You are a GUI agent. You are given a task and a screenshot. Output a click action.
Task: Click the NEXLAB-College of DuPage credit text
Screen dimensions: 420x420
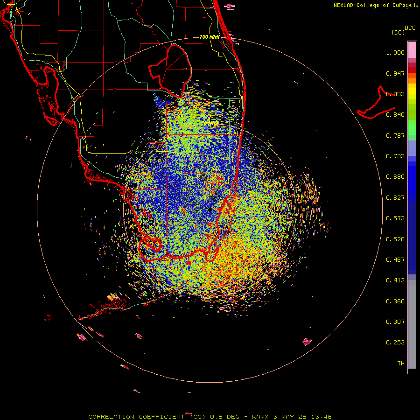pyautogui.click(x=373, y=5)
